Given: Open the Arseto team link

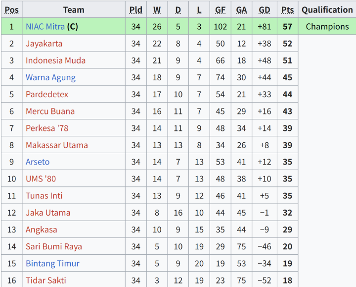Looking at the screenshot, I should (38, 162).
